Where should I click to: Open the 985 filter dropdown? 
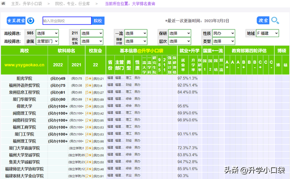click(x=47, y=33)
